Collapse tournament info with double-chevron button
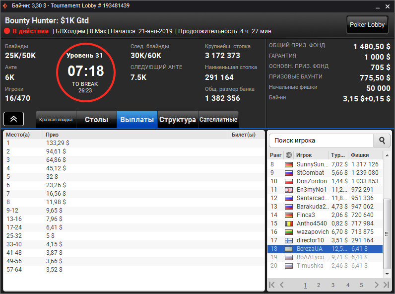Screen dimensions: 395x294 [13, 119]
